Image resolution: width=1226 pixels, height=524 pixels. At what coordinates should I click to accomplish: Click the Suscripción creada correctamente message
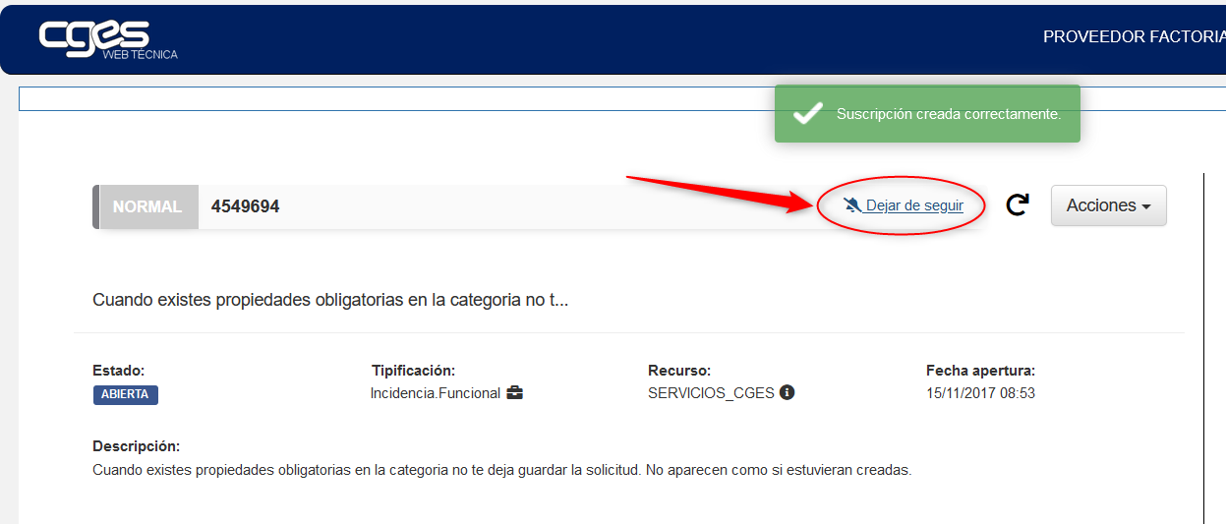(x=949, y=114)
